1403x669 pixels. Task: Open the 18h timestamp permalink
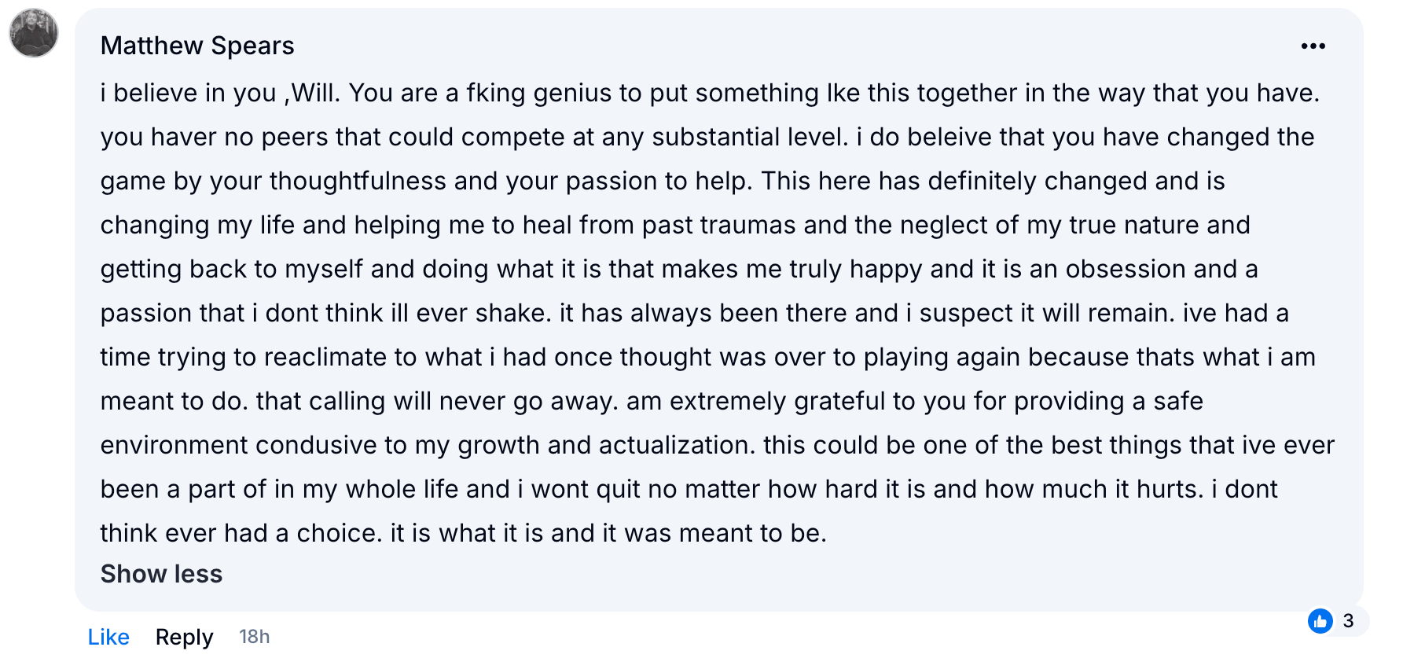click(254, 637)
